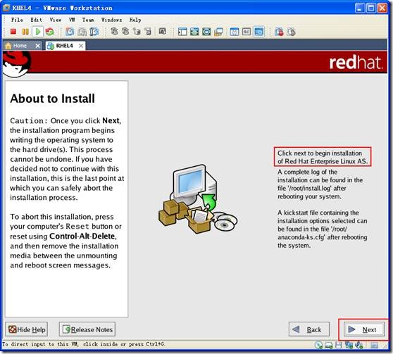This screenshot has width=393, height=354.
Task: Click the CD-ROM device status bar icon
Action: click(318, 346)
